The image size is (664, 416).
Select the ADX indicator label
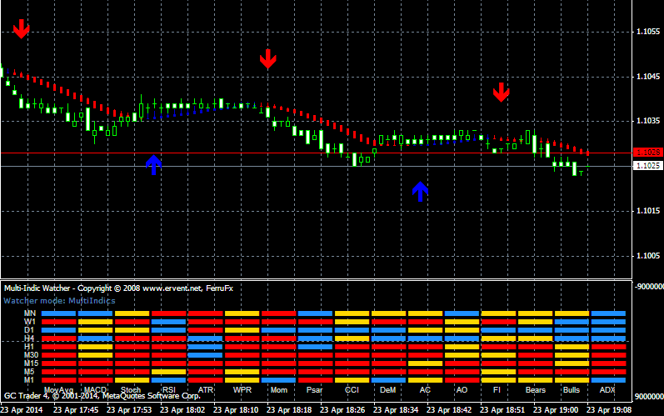[x=607, y=389]
